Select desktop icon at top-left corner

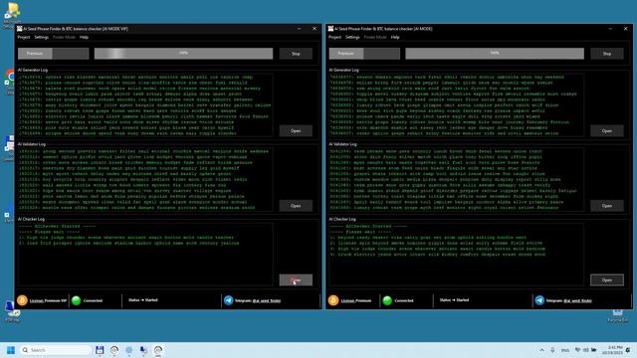(x=12, y=15)
